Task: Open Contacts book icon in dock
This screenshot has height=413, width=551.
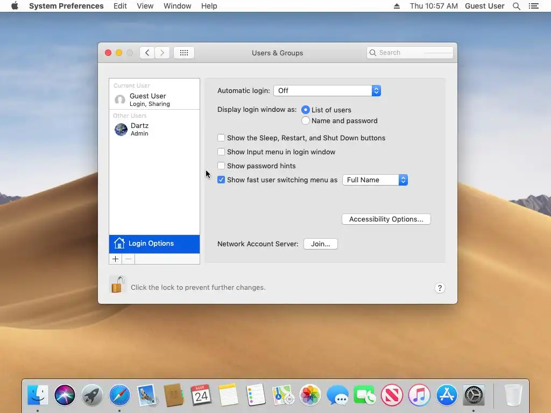Action: pyautogui.click(x=174, y=395)
